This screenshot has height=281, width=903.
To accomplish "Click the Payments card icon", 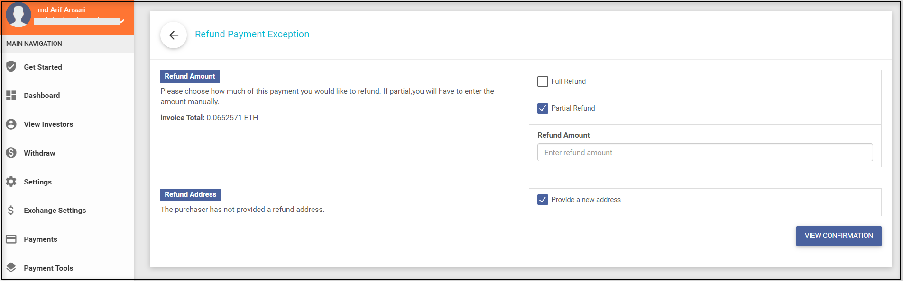I will [x=11, y=239].
